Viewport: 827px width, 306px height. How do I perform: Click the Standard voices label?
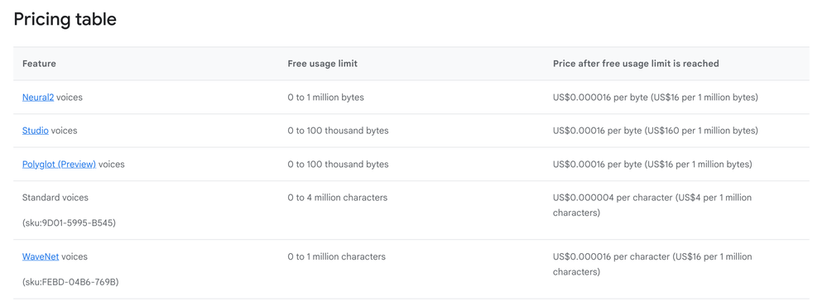pos(55,198)
